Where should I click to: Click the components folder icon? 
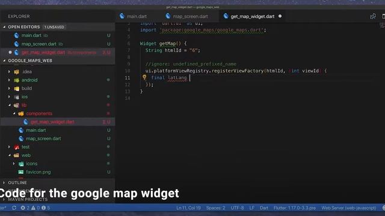21,113
